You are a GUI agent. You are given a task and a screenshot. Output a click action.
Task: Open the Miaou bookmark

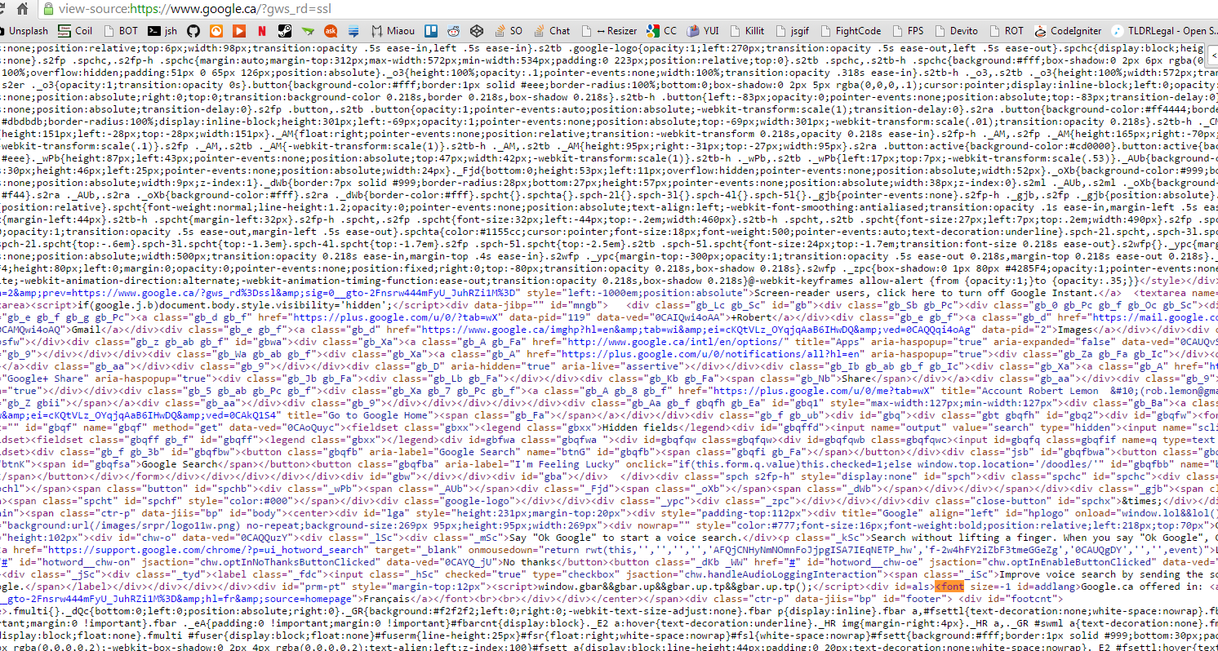(393, 31)
